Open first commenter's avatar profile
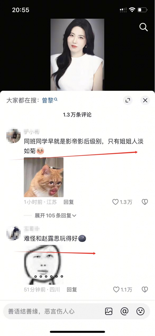 tap(13, 135)
